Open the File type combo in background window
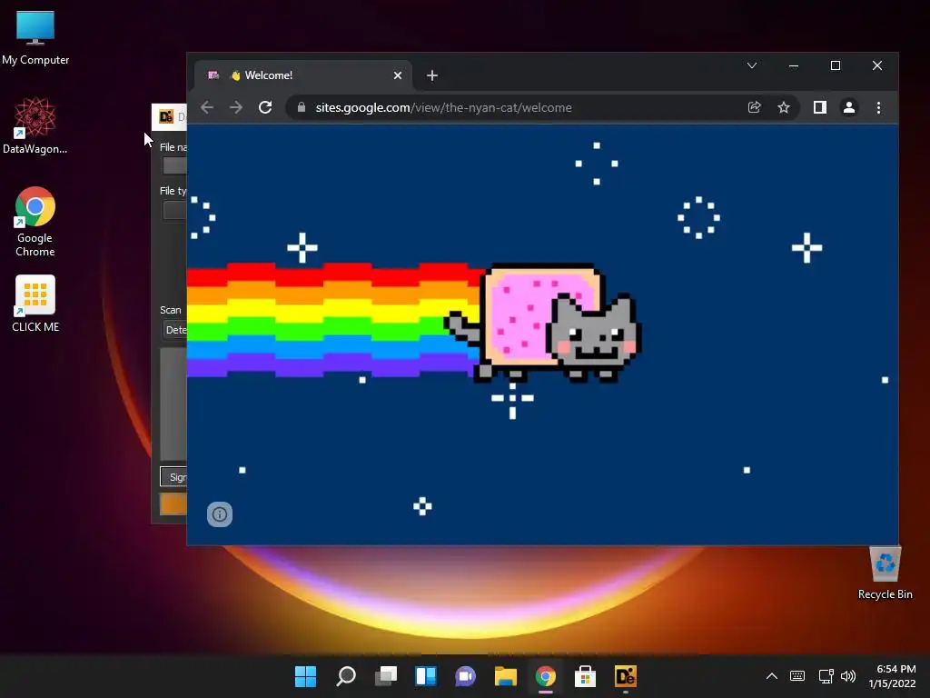 pyautogui.click(x=175, y=210)
